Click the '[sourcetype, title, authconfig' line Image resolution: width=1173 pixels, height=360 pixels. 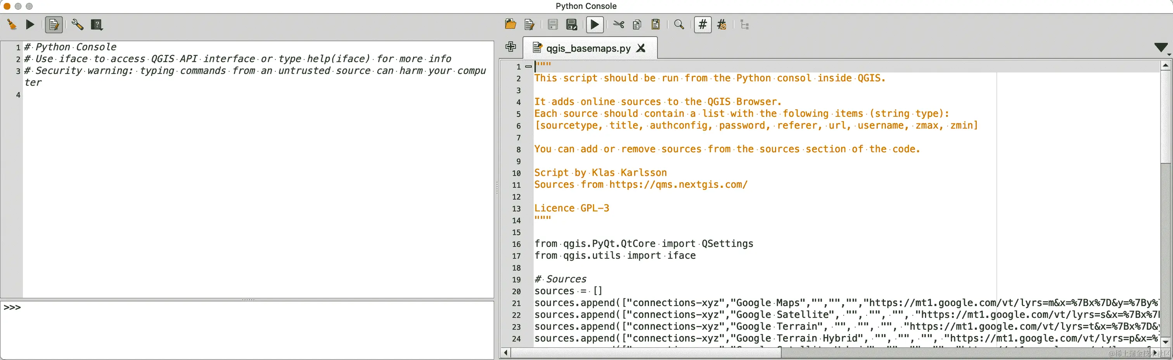click(756, 126)
